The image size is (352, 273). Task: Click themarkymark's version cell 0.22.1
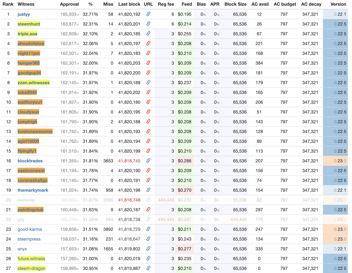tap(335, 190)
